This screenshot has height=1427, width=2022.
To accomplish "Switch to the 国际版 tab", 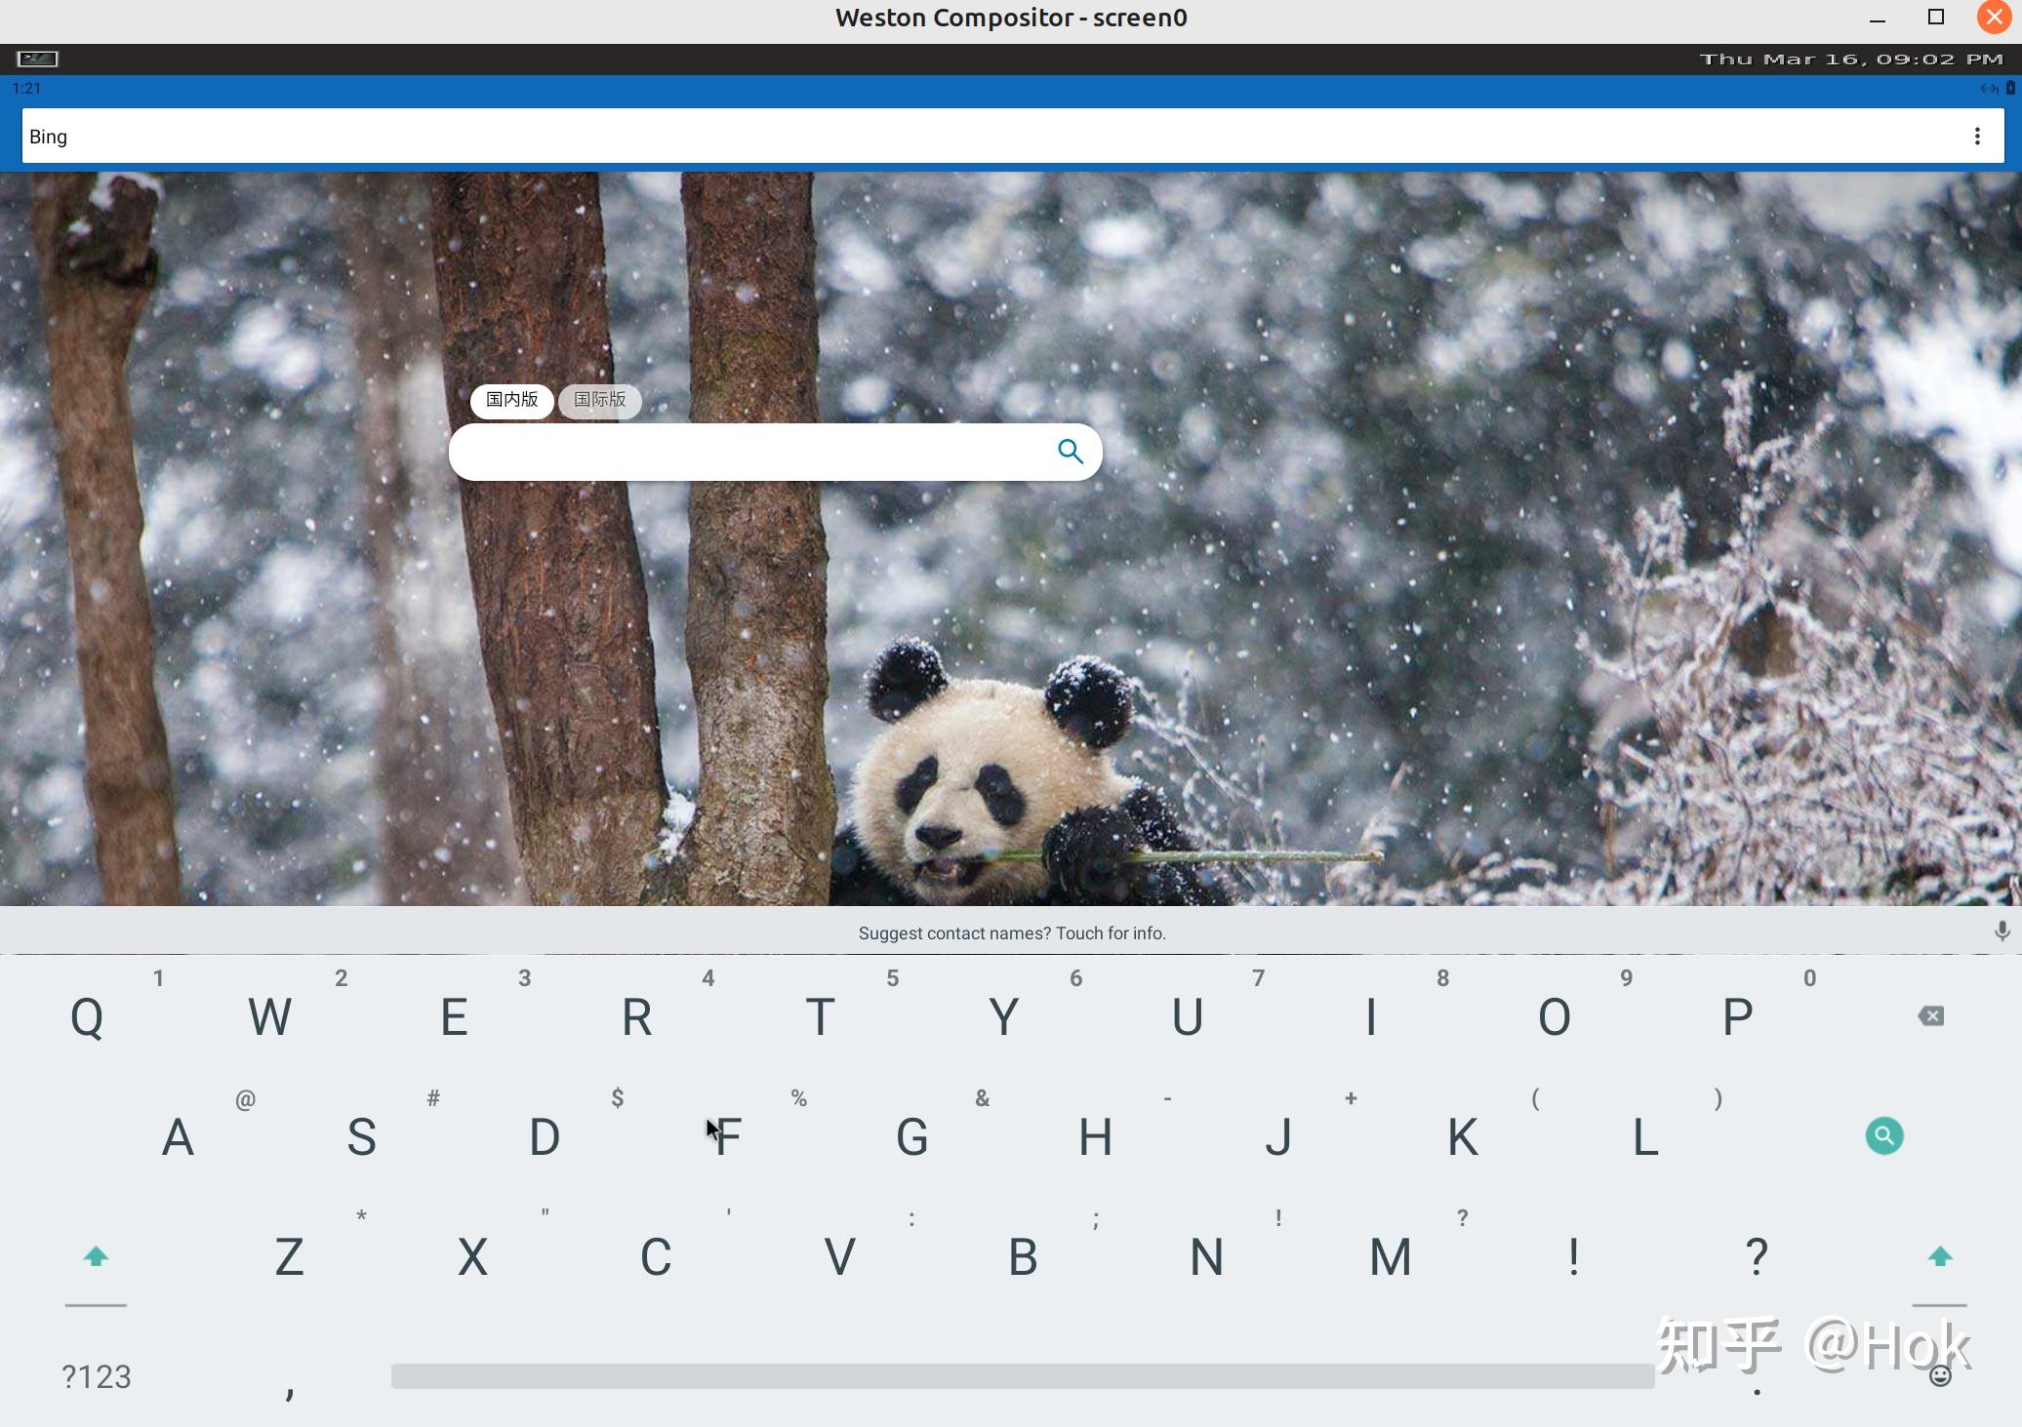I will [x=599, y=400].
